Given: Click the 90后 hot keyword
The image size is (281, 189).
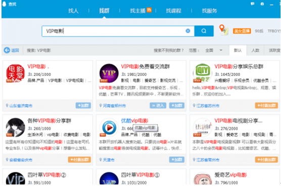Looking at the screenshot, I should coord(259,31).
